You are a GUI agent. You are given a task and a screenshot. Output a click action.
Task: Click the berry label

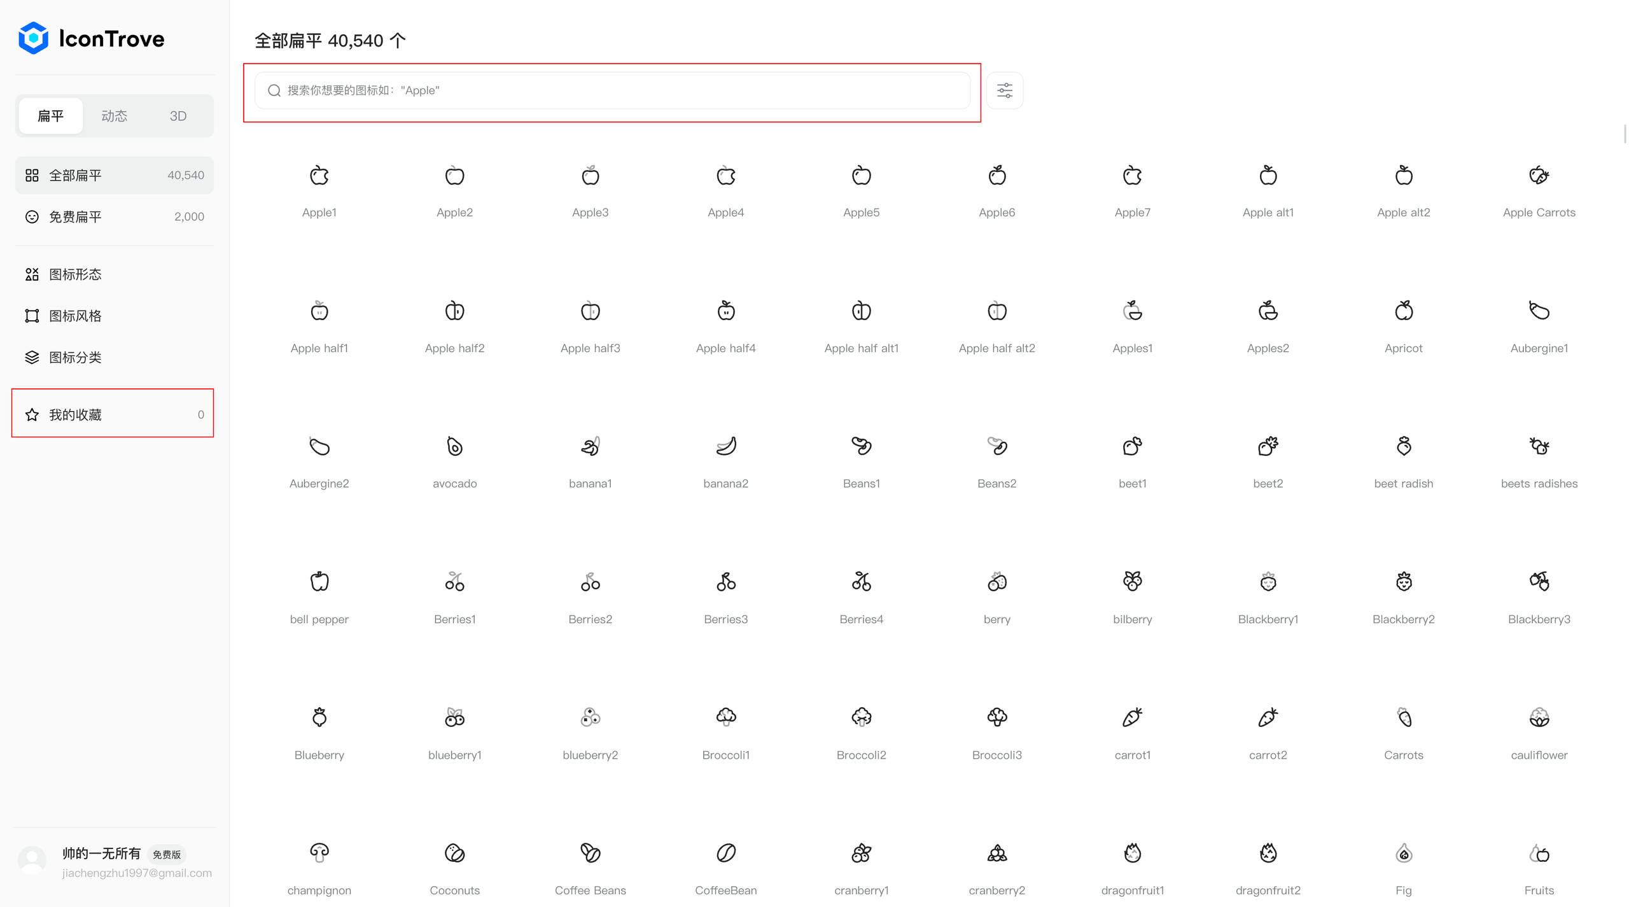pyautogui.click(x=997, y=619)
